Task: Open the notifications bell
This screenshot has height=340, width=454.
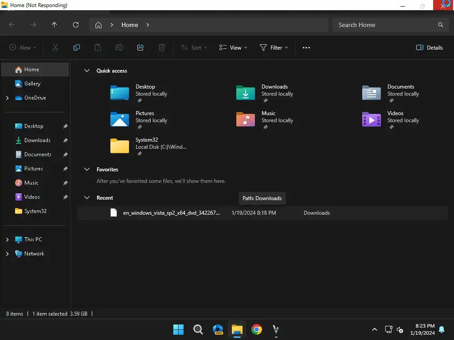Action: (x=442, y=329)
